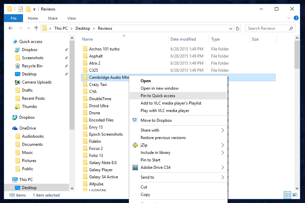The image size is (305, 203).
Task: Click inside the Search Reviews field
Action: (x=264, y=28)
